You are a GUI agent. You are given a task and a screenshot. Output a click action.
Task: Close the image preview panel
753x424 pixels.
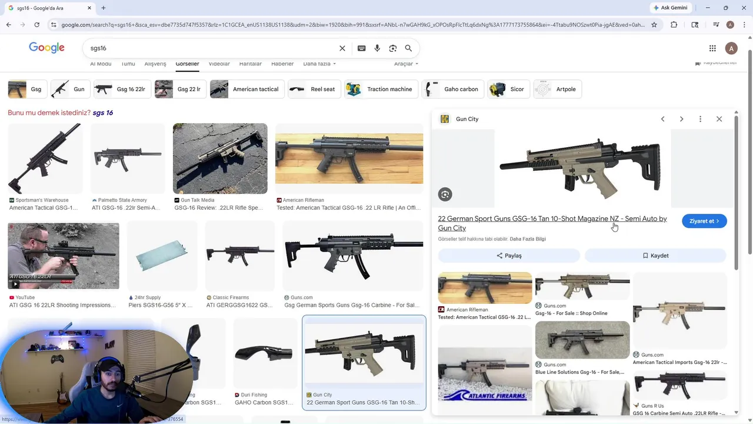[719, 119]
